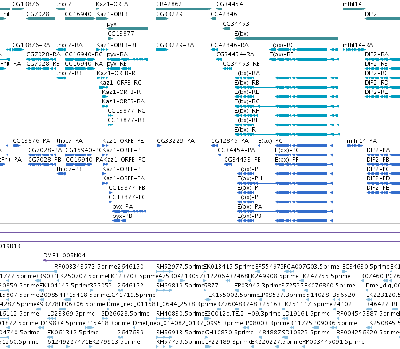This screenshot has width=400, height=349.
Task: Click the CG13876 gene label
Action: pyautogui.click(x=25, y=4)
